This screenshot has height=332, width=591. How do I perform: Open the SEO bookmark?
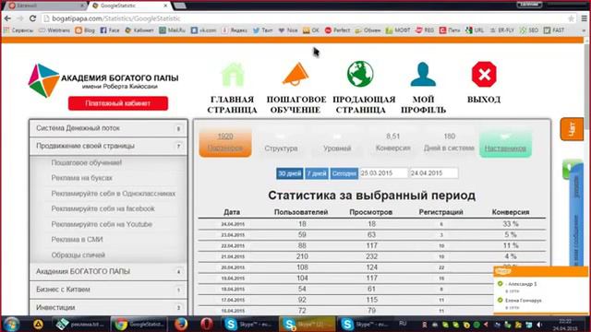529,30
